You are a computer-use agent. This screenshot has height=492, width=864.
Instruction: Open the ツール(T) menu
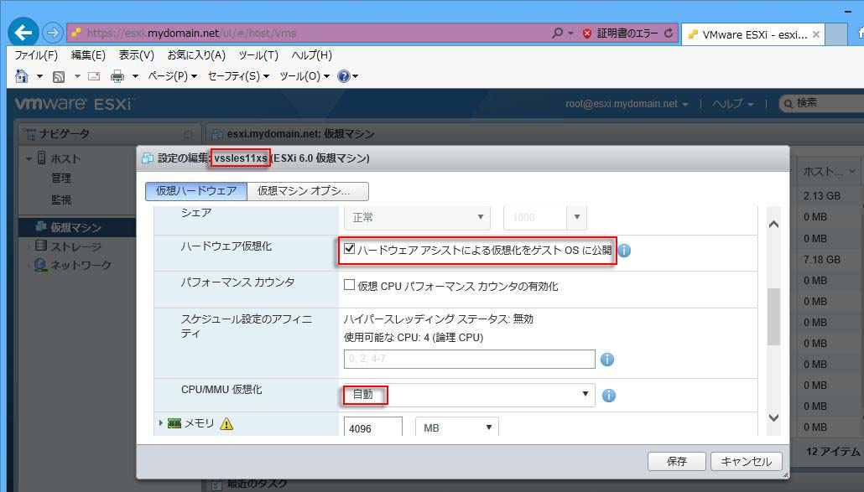(x=258, y=55)
